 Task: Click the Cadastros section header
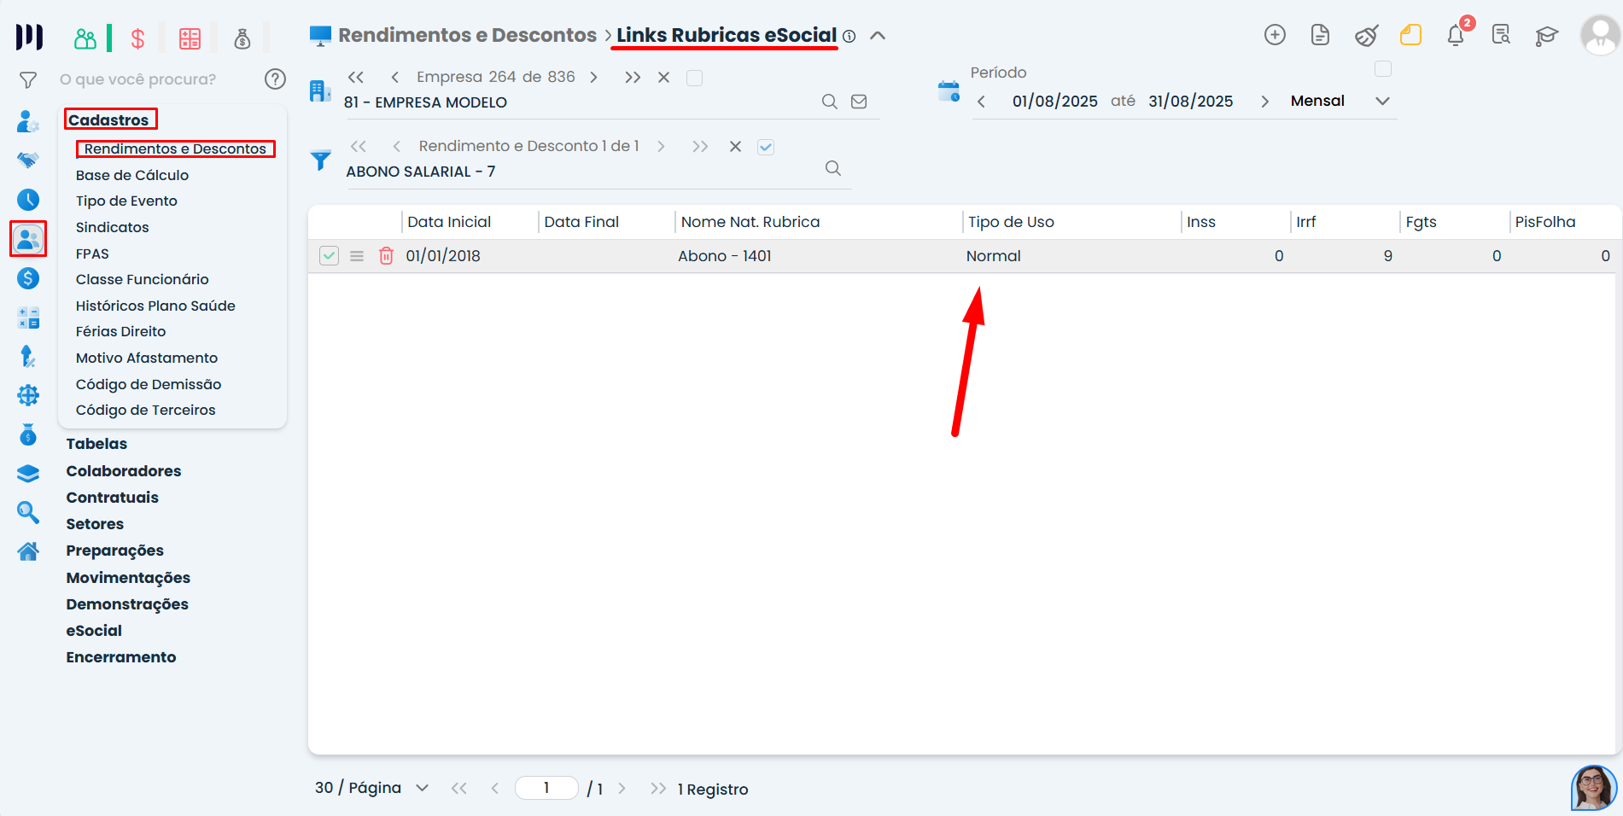tap(108, 119)
